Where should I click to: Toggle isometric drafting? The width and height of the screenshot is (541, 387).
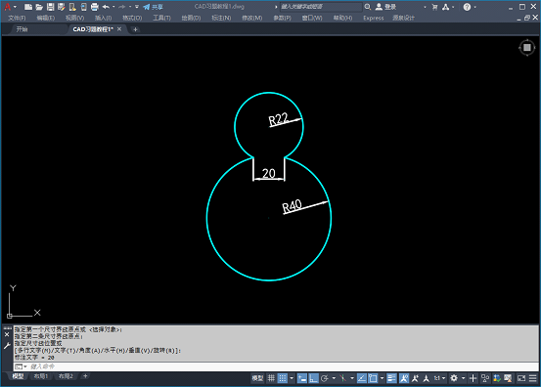[343, 378]
